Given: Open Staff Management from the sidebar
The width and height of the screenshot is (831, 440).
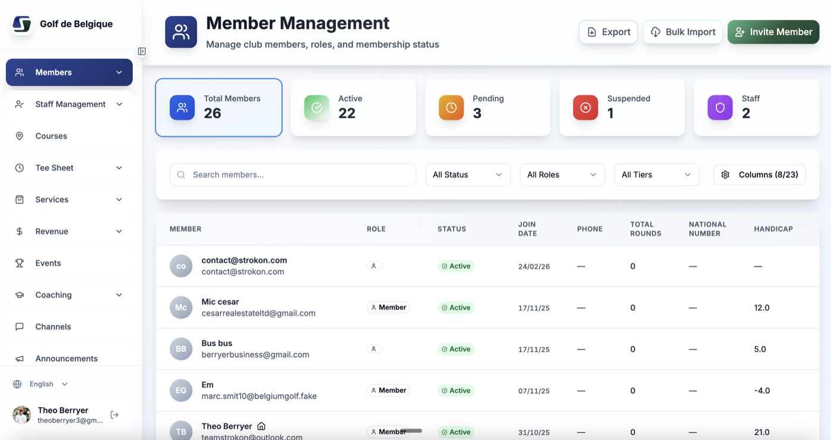Looking at the screenshot, I should [x=69, y=104].
